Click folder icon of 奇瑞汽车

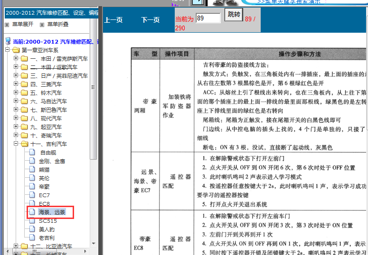[x=24, y=135]
